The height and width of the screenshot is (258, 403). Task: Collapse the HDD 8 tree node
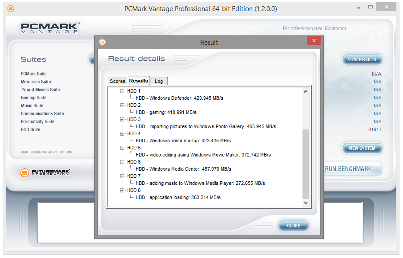coord(122,190)
